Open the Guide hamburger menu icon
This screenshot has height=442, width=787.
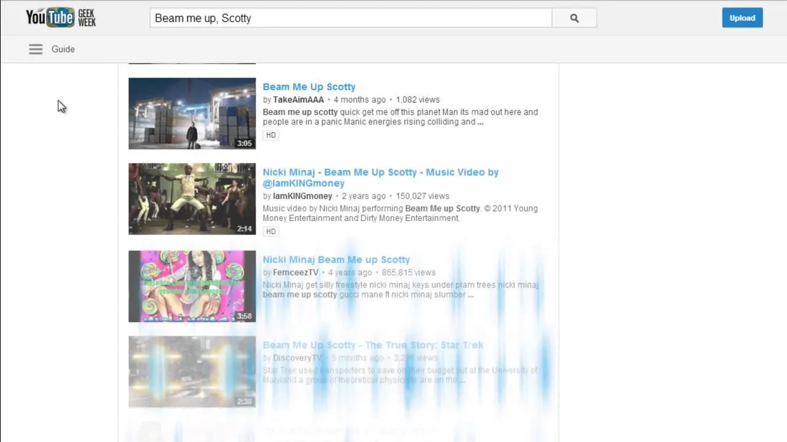(36, 49)
